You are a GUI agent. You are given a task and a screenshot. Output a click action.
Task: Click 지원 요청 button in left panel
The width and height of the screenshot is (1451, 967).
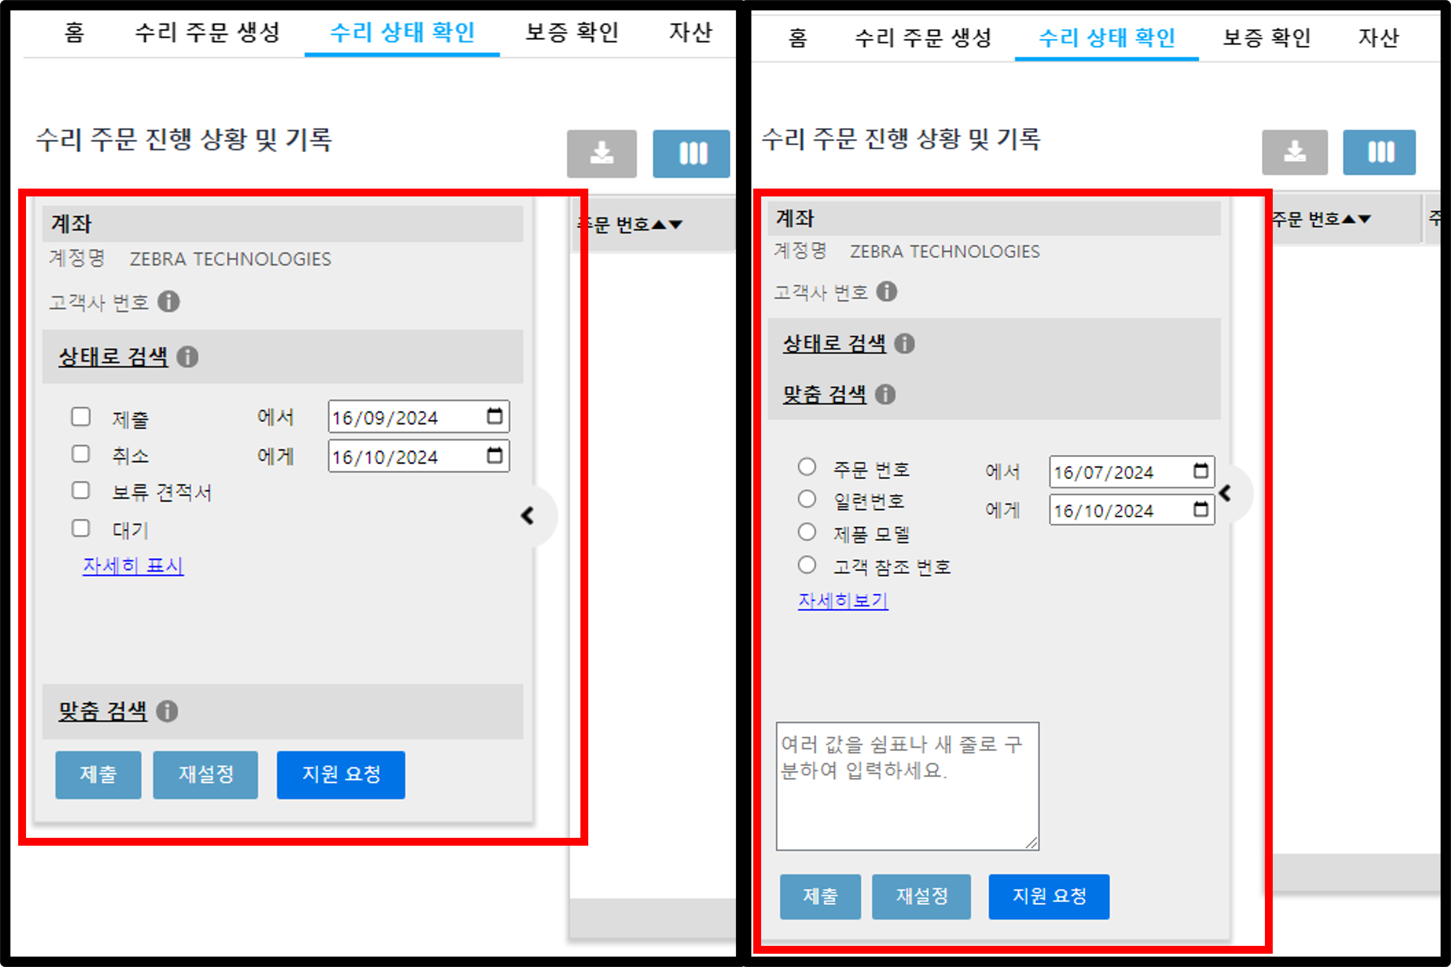point(340,774)
